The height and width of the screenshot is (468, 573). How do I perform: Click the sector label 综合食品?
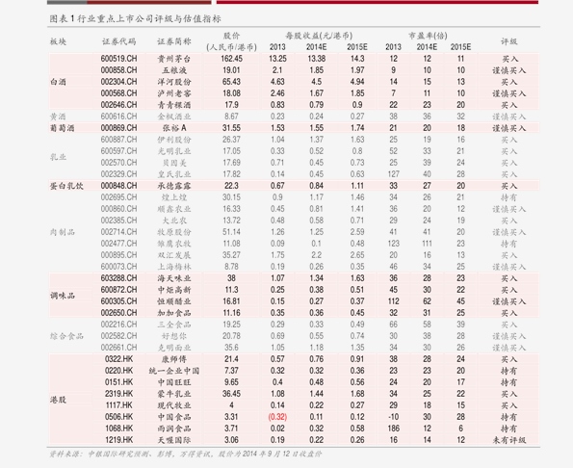[x=66, y=336]
